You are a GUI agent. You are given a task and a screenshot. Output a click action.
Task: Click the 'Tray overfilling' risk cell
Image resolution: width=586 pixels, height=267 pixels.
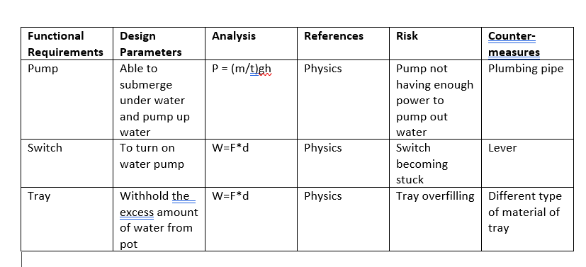[x=435, y=220]
